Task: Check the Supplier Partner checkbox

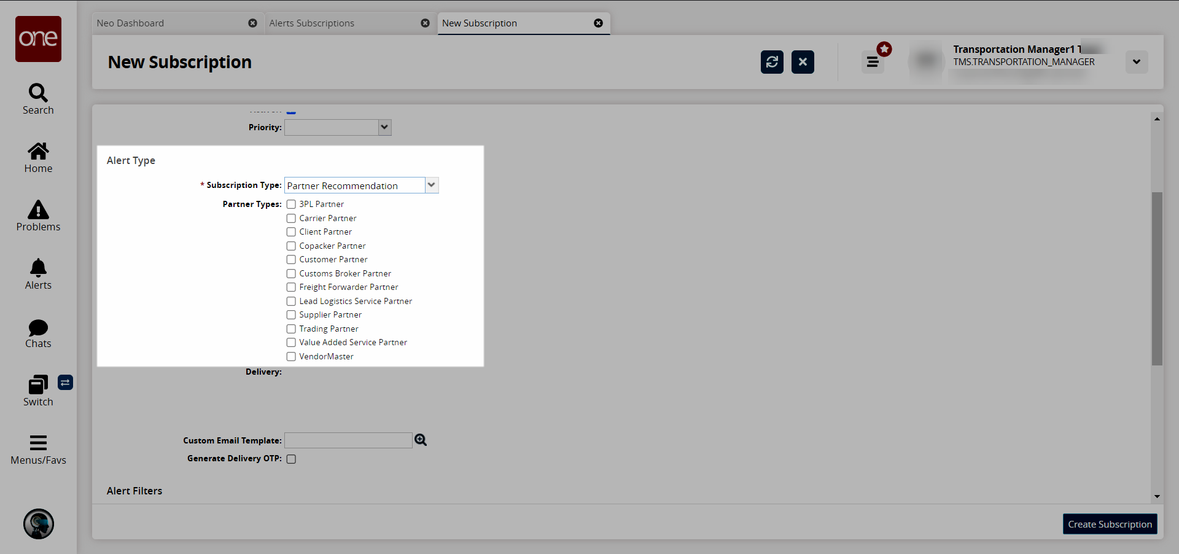Action: coord(291,315)
